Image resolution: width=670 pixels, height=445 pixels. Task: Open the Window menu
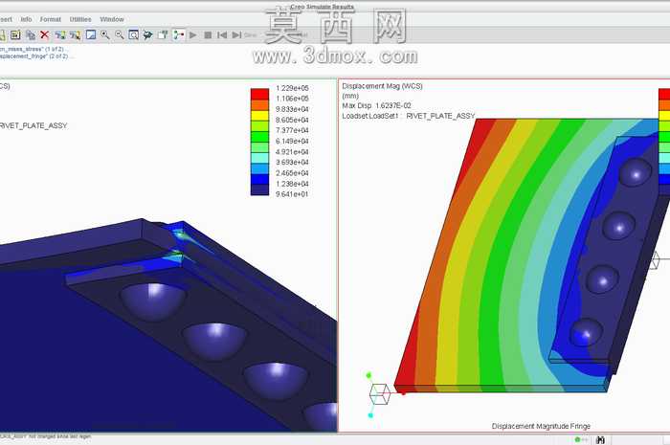point(112,19)
